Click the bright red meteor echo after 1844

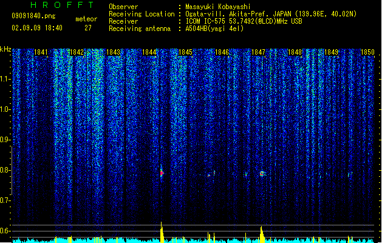point(162,173)
